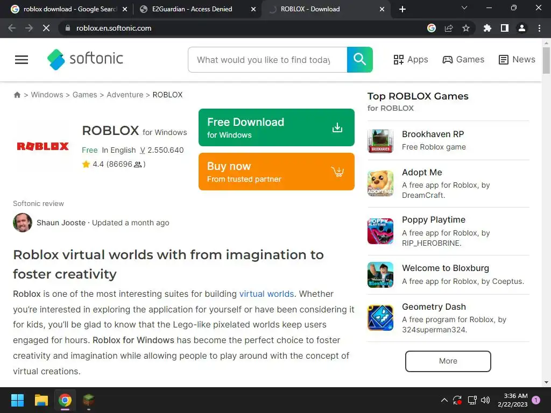Click the home icon in the breadcrumb
551x413 pixels.
tap(17, 95)
